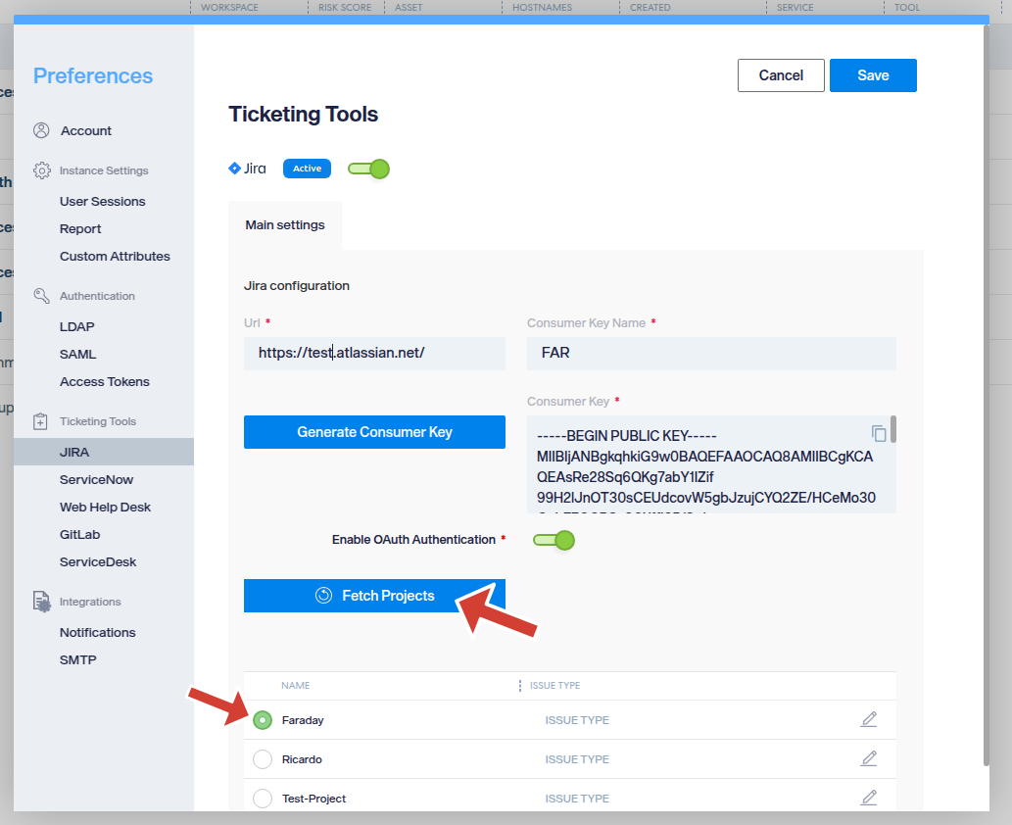Screen dimensions: 1012x825
Task: Edit the Faraday project with pencil icon
Action: pyautogui.click(x=869, y=719)
